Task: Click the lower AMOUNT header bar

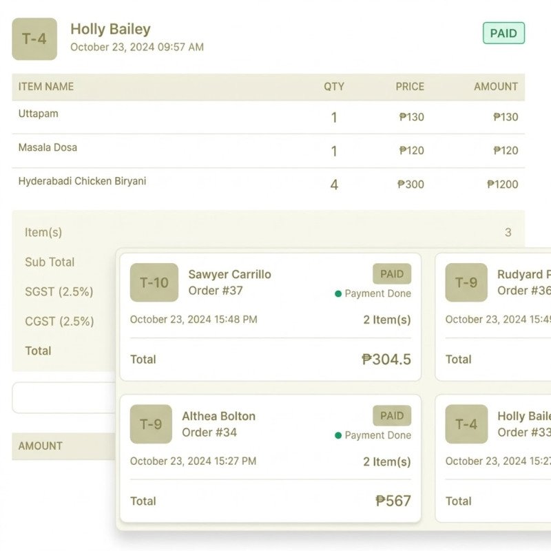Action: click(x=64, y=446)
